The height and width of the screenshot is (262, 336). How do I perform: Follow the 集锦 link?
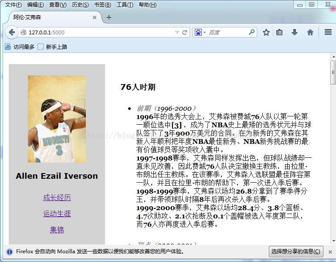click(57, 230)
